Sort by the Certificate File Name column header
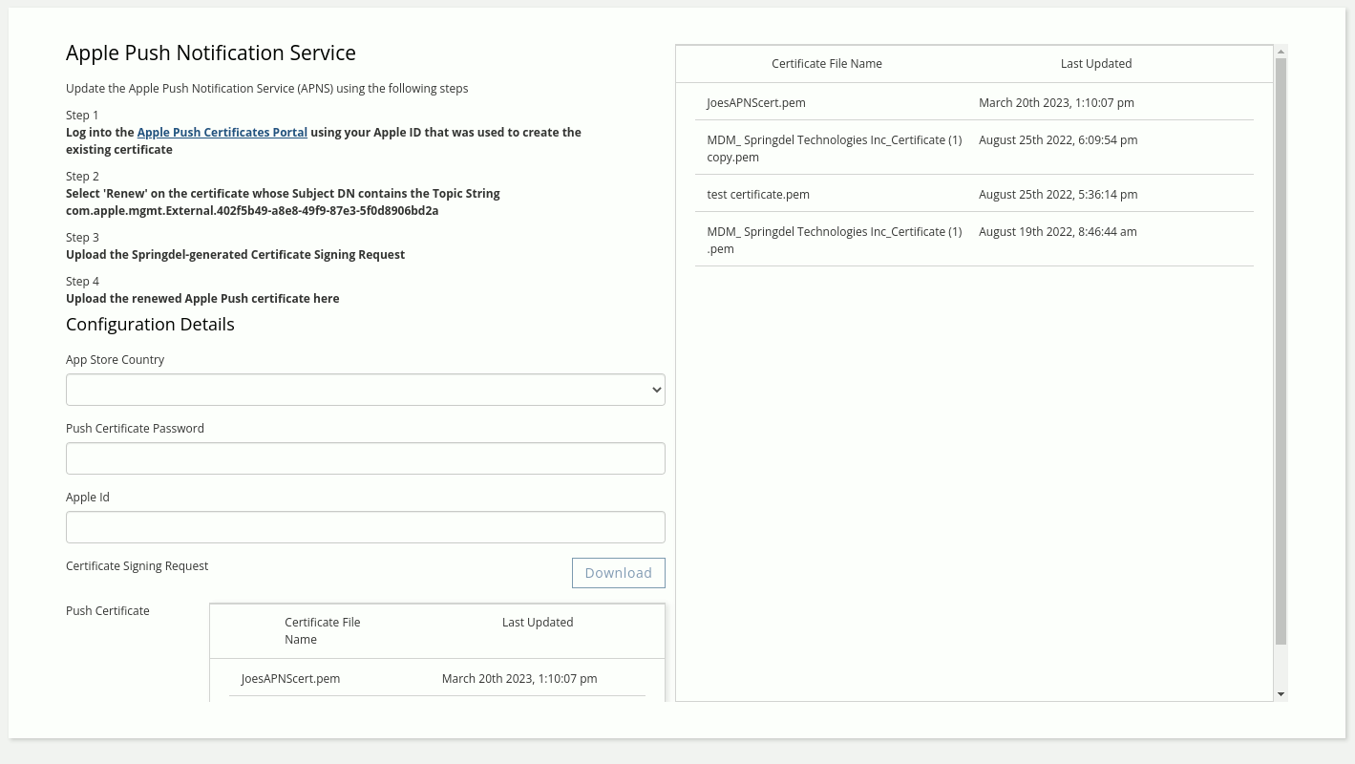The width and height of the screenshot is (1355, 764). (x=826, y=63)
